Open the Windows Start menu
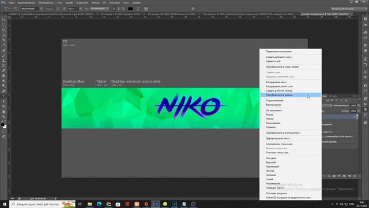Image resolution: width=369 pixels, height=208 pixels. [5, 204]
